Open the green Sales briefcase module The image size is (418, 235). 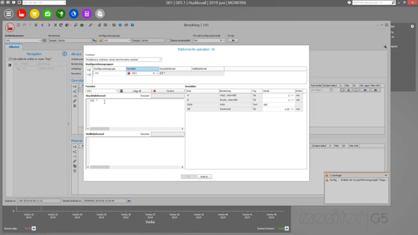click(x=48, y=14)
